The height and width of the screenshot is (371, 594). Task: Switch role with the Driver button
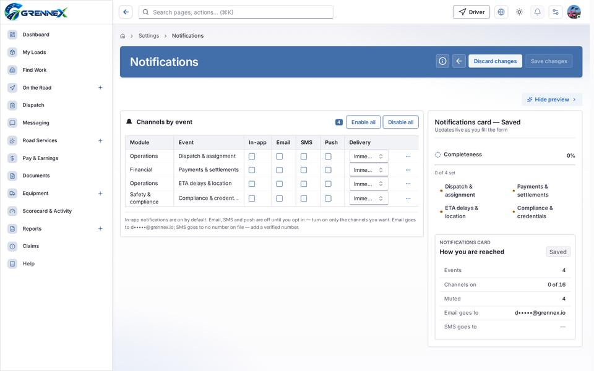point(471,12)
